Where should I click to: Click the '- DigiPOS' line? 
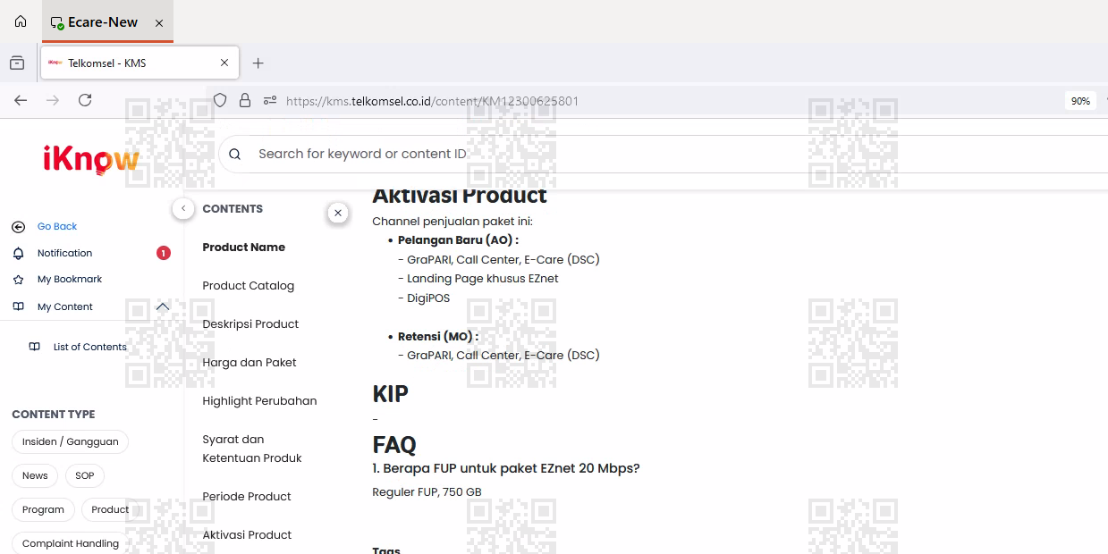[x=424, y=298]
